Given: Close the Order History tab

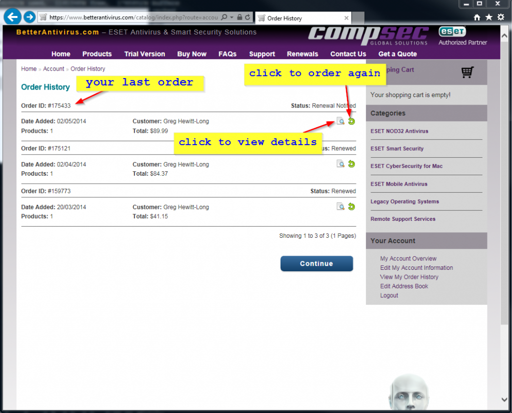Looking at the screenshot, I should [x=346, y=19].
